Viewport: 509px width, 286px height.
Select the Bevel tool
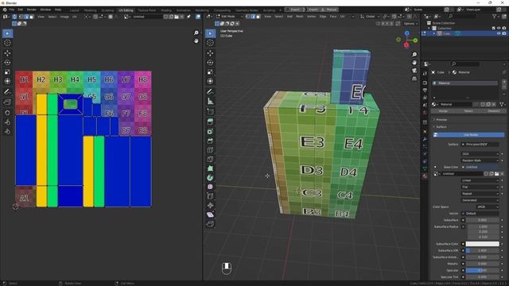(210, 141)
